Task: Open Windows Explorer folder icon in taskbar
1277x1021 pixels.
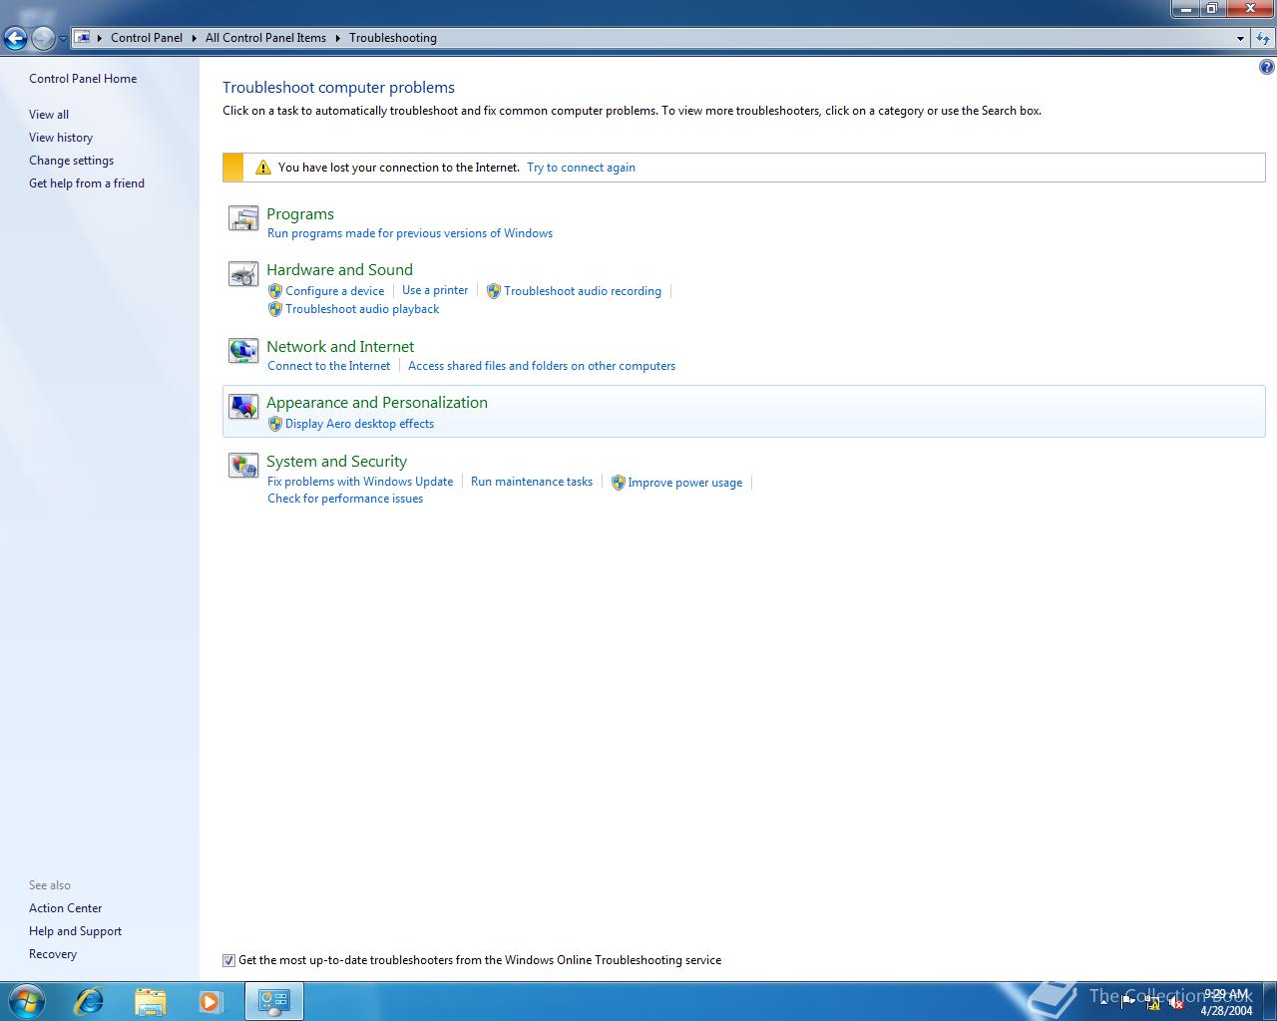Action: coord(150,1000)
